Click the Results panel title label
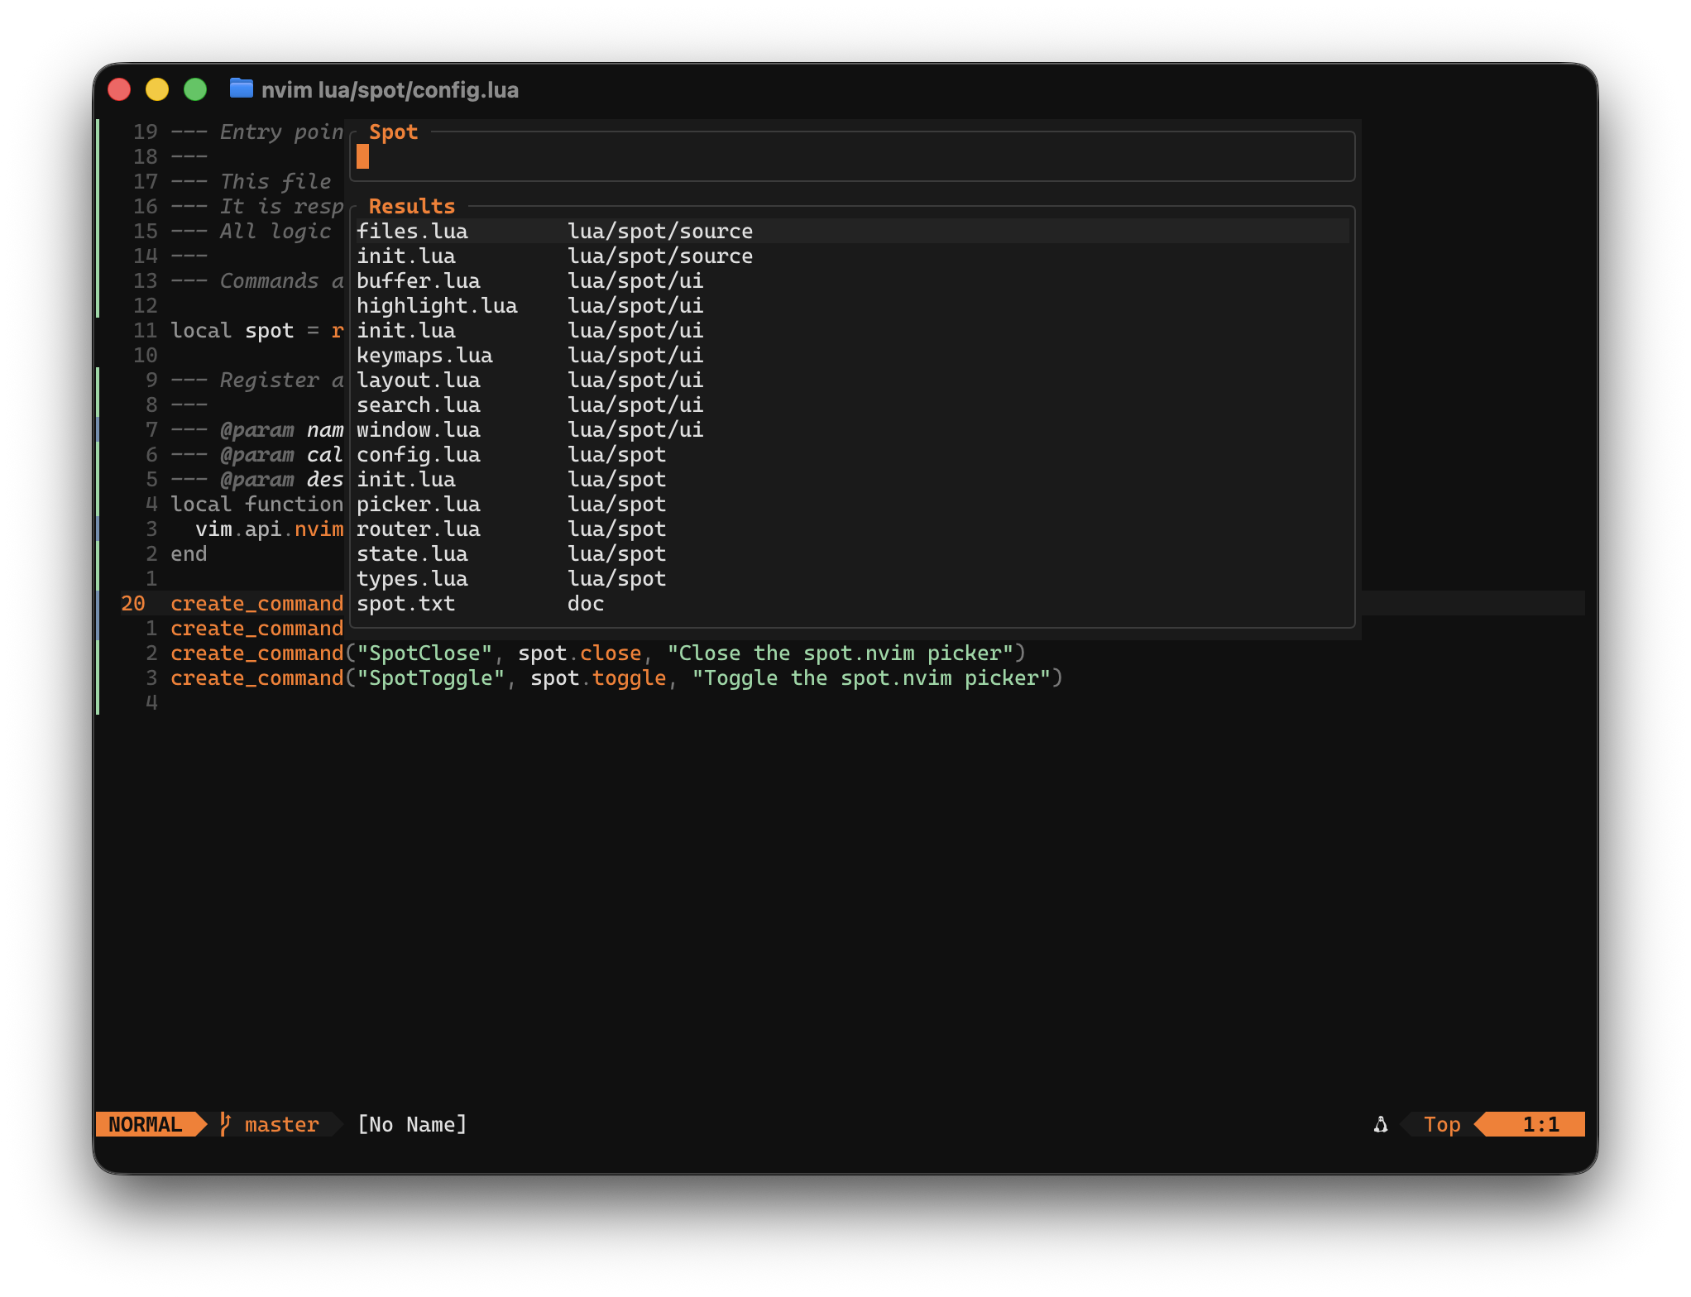This screenshot has height=1297, width=1691. [x=411, y=206]
